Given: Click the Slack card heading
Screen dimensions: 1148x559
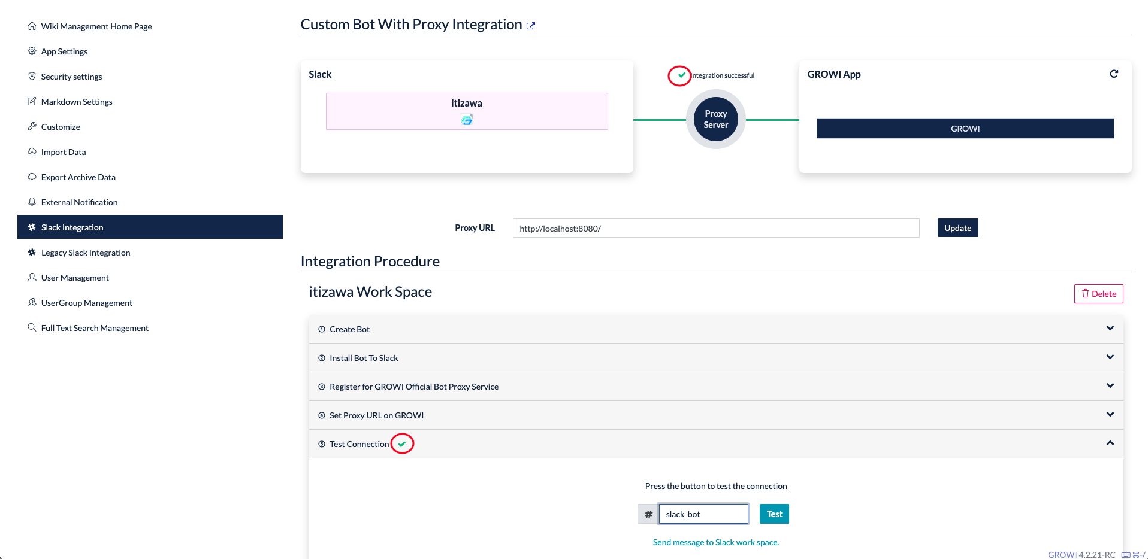Looking at the screenshot, I should pos(320,74).
